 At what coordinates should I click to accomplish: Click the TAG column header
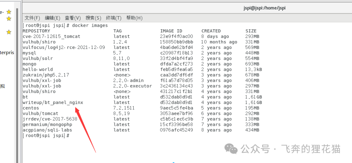(117, 31)
